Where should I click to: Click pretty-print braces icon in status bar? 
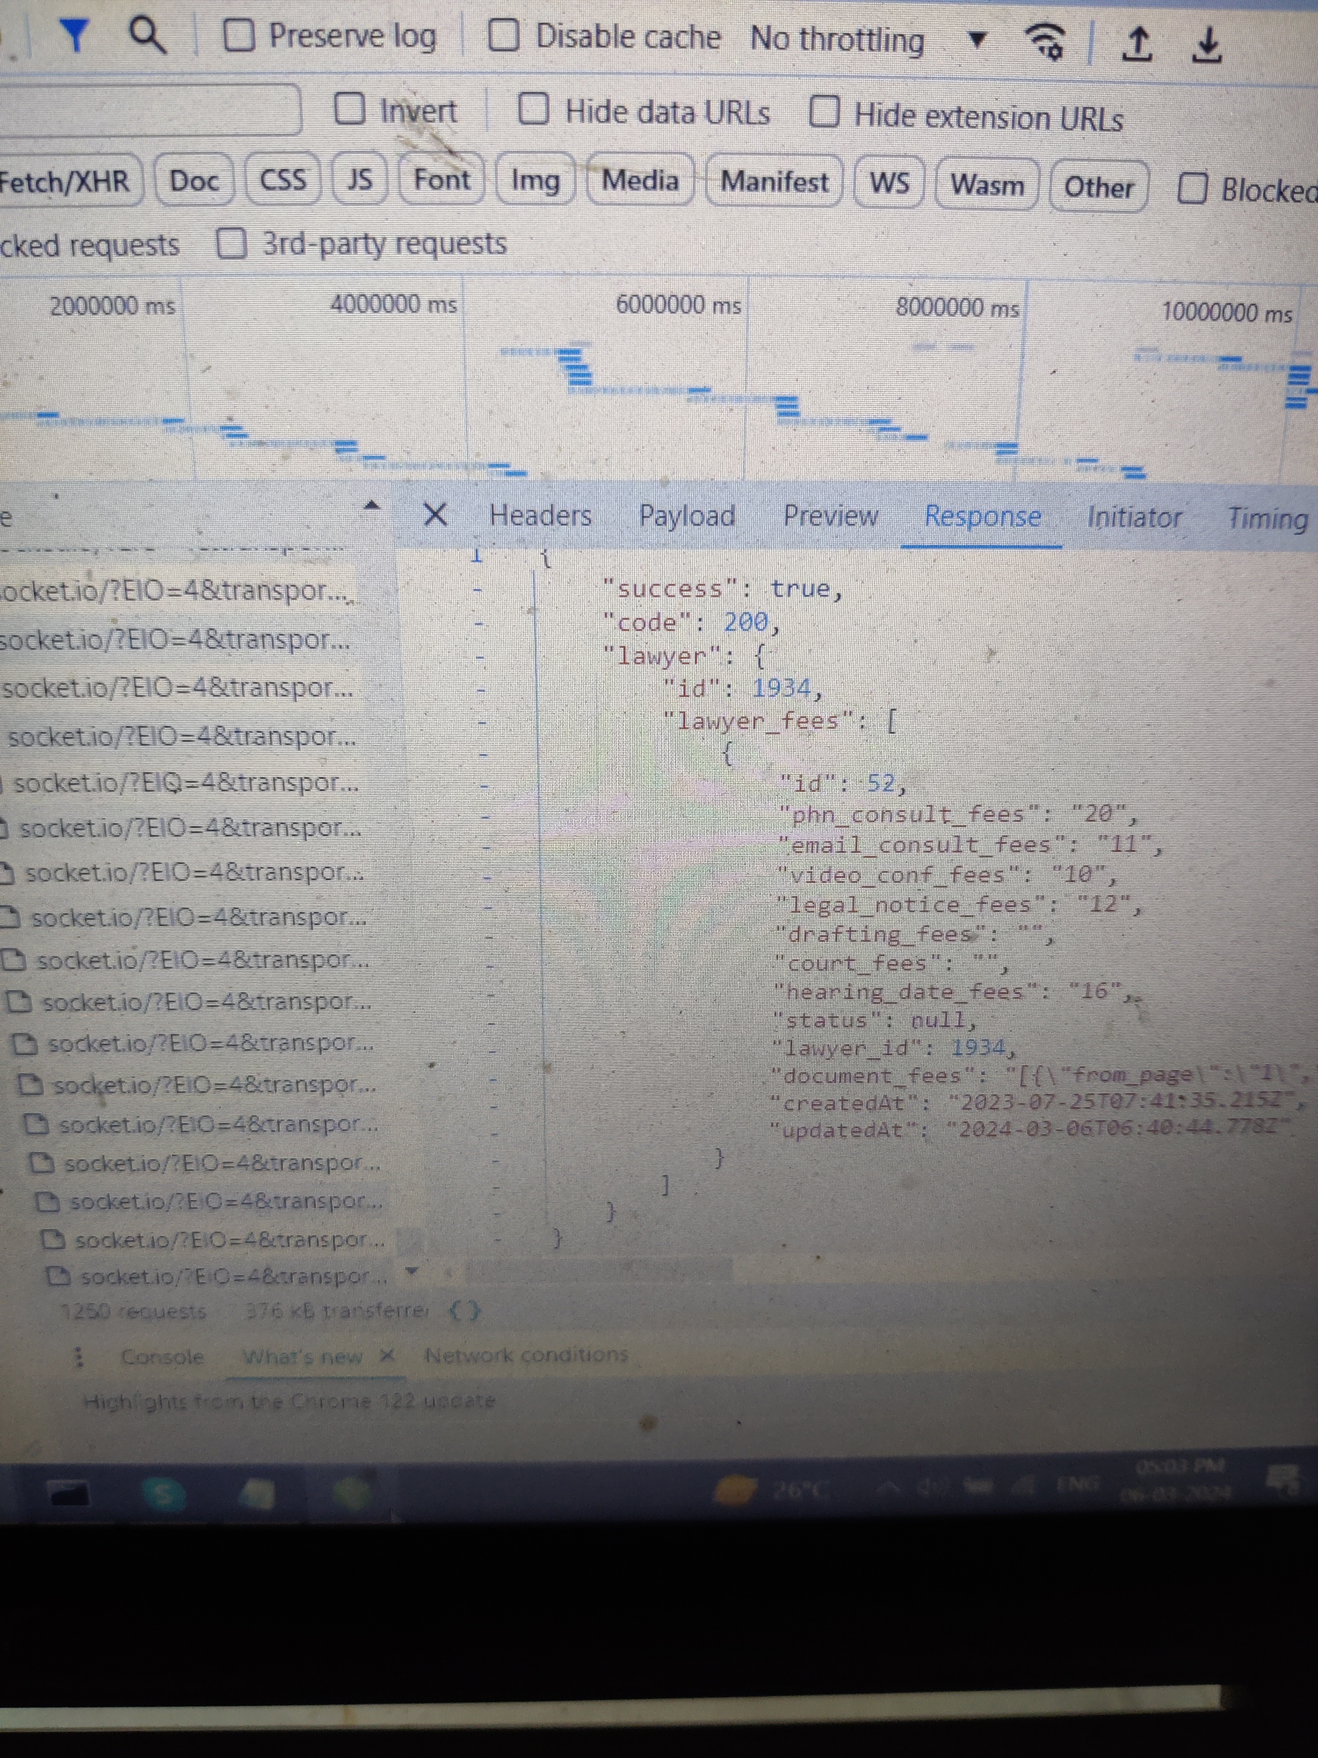[465, 1311]
